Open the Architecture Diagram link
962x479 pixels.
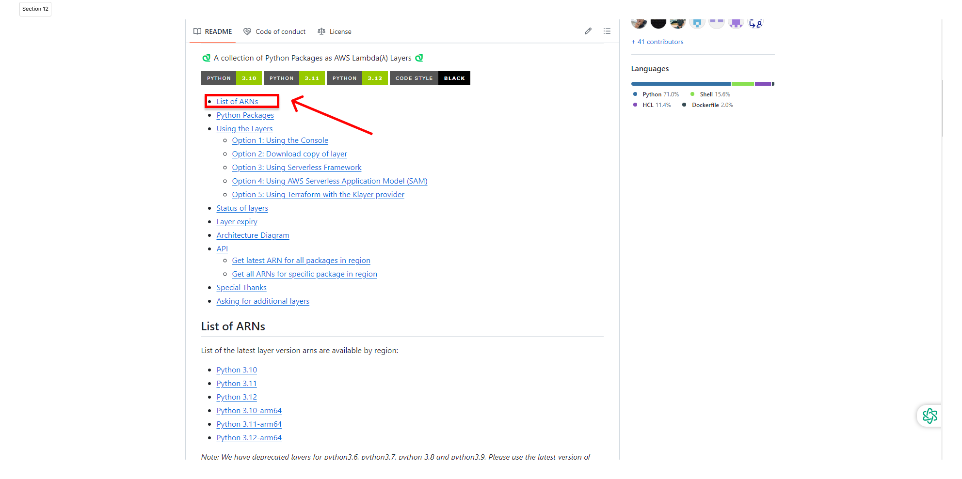253,235
